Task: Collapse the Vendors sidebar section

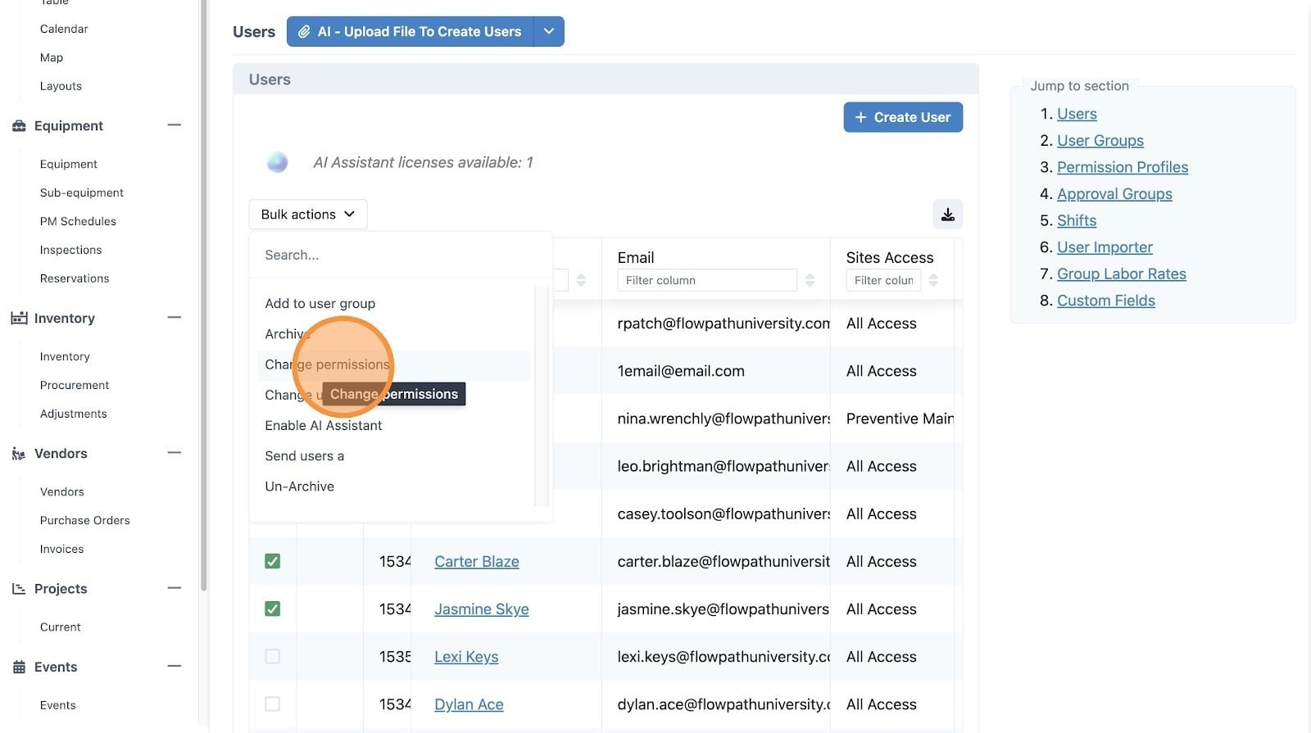Action: tap(174, 453)
